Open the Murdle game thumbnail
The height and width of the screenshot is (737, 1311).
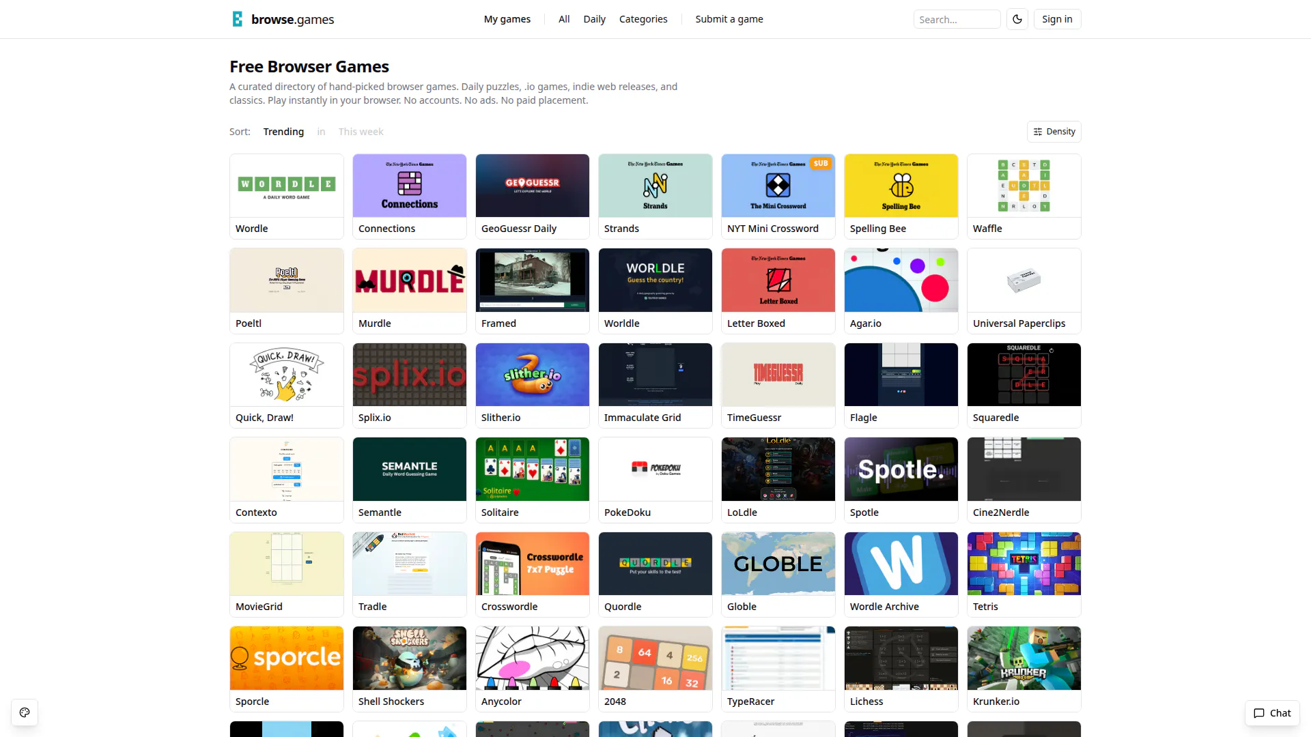click(x=410, y=280)
